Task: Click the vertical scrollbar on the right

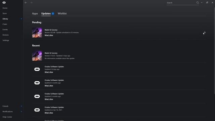Action: pyautogui.click(x=214, y=51)
